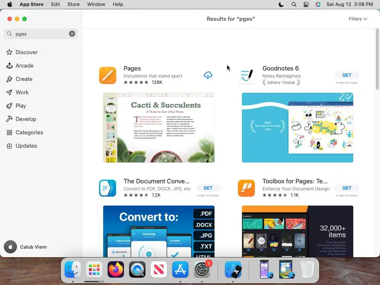380x285 pixels.
Task: Open the Goodnotes iPad App of the Year screenshot
Action: [297, 128]
